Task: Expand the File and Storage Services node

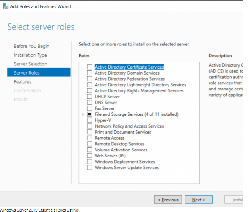Action: coord(83,114)
